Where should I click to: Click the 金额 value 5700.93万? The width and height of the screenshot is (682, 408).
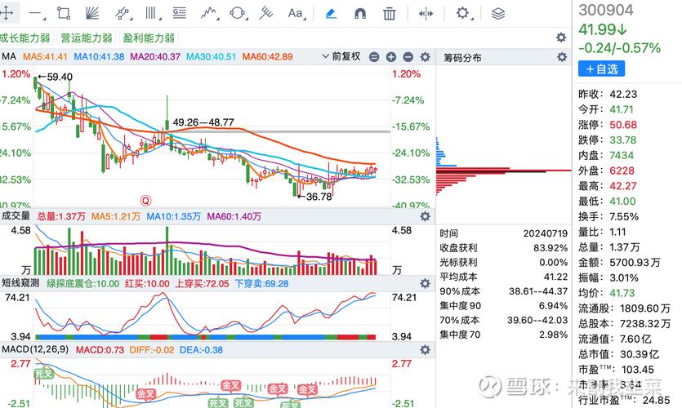pos(635,263)
